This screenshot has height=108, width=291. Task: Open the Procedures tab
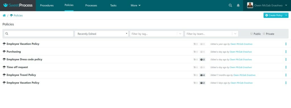pyautogui.click(x=47, y=5)
